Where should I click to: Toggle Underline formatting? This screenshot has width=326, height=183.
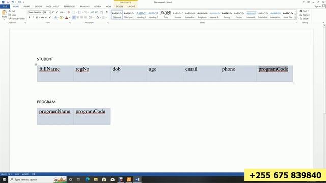37,18
